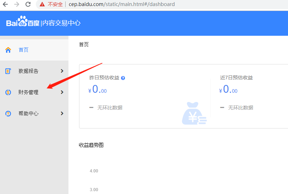Viewport: 288px width, 194px height.
Task: Click the Baidu logo in header
Action: click(23, 23)
